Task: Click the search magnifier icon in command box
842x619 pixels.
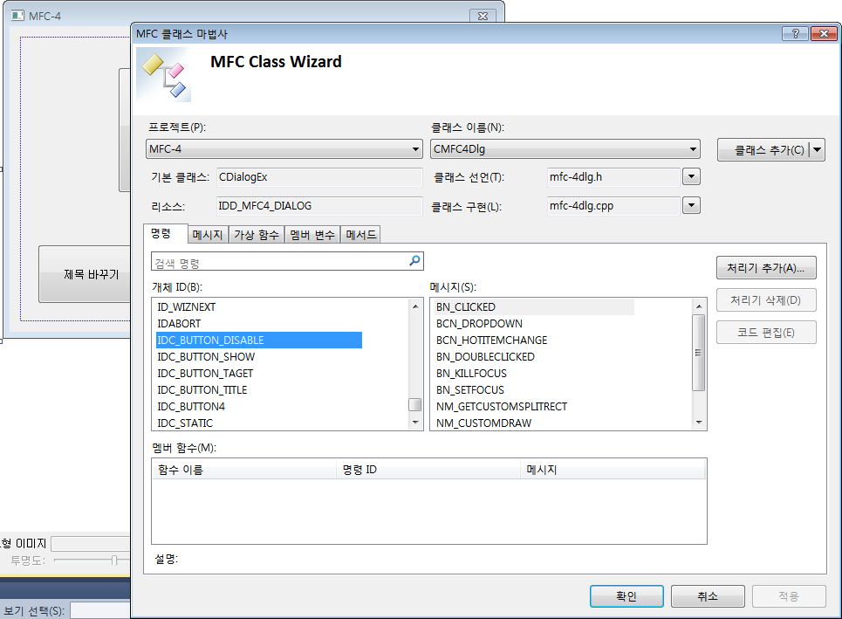Action: [414, 260]
